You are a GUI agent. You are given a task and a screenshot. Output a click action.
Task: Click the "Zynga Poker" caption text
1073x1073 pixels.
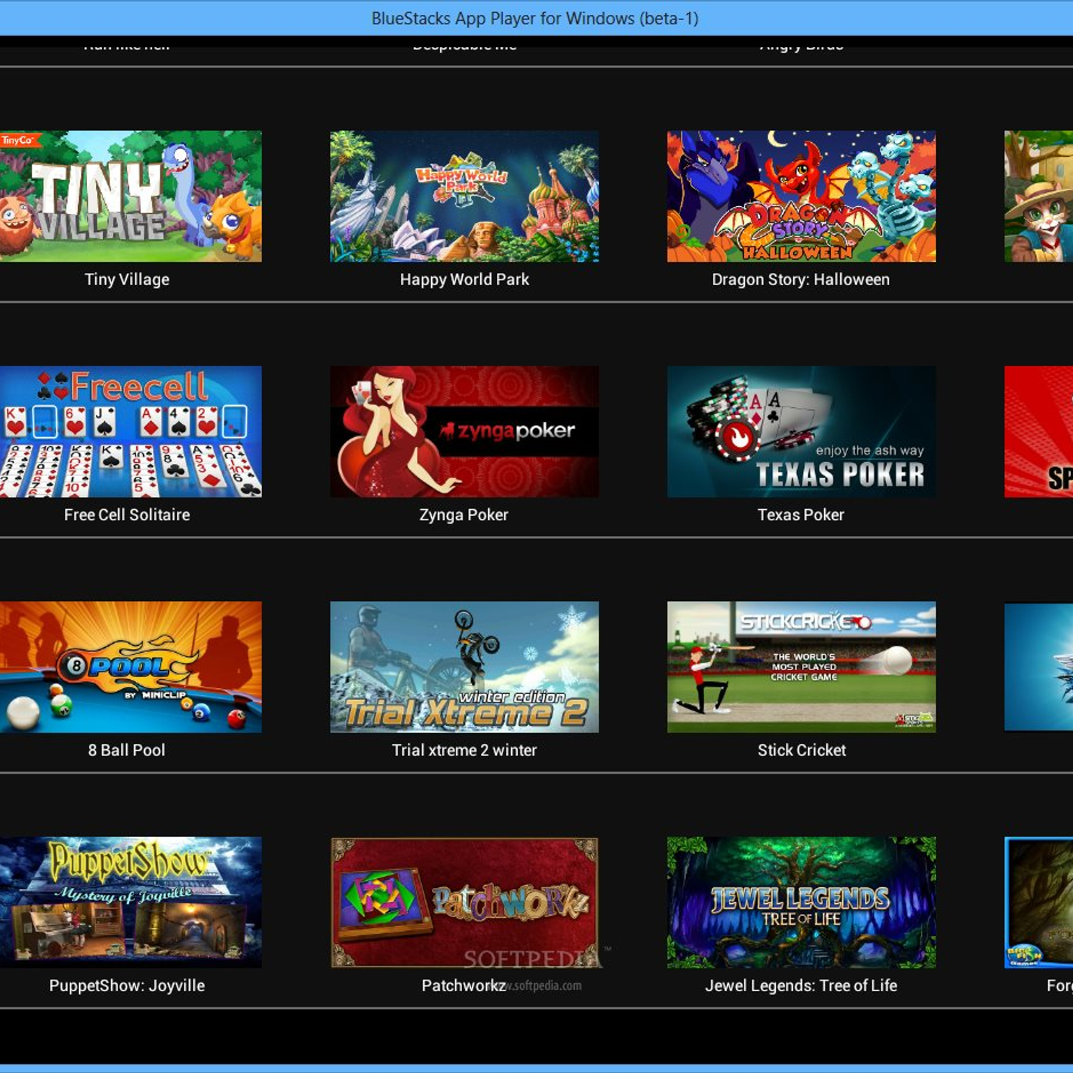(x=463, y=515)
